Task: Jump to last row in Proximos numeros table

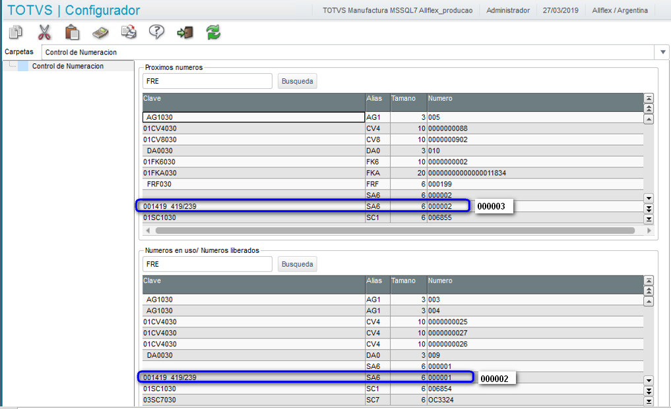Action: click(x=649, y=219)
